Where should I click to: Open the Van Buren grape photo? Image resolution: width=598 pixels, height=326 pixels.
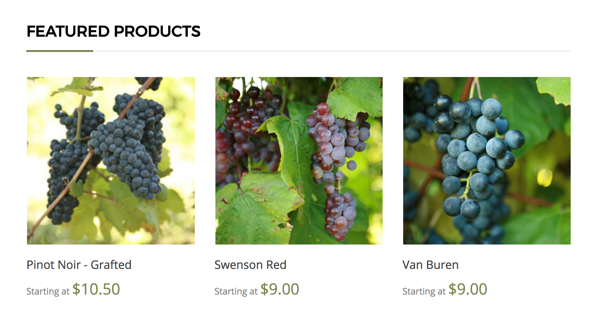(x=487, y=160)
